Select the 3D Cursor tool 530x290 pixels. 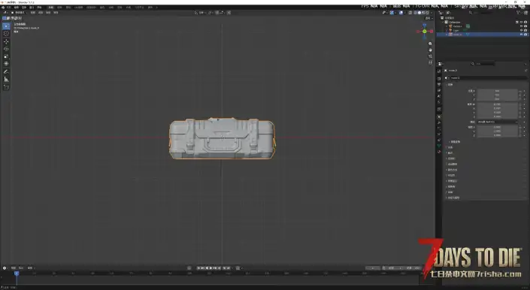point(6,33)
